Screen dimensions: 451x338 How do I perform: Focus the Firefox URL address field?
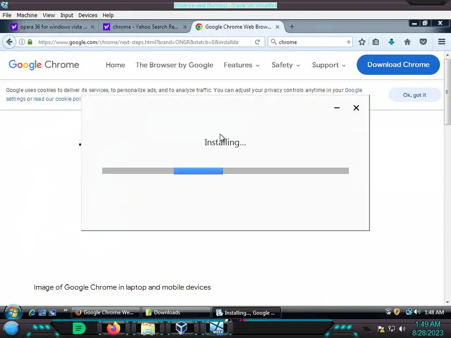pyautogui.click(x=138, y=42)
